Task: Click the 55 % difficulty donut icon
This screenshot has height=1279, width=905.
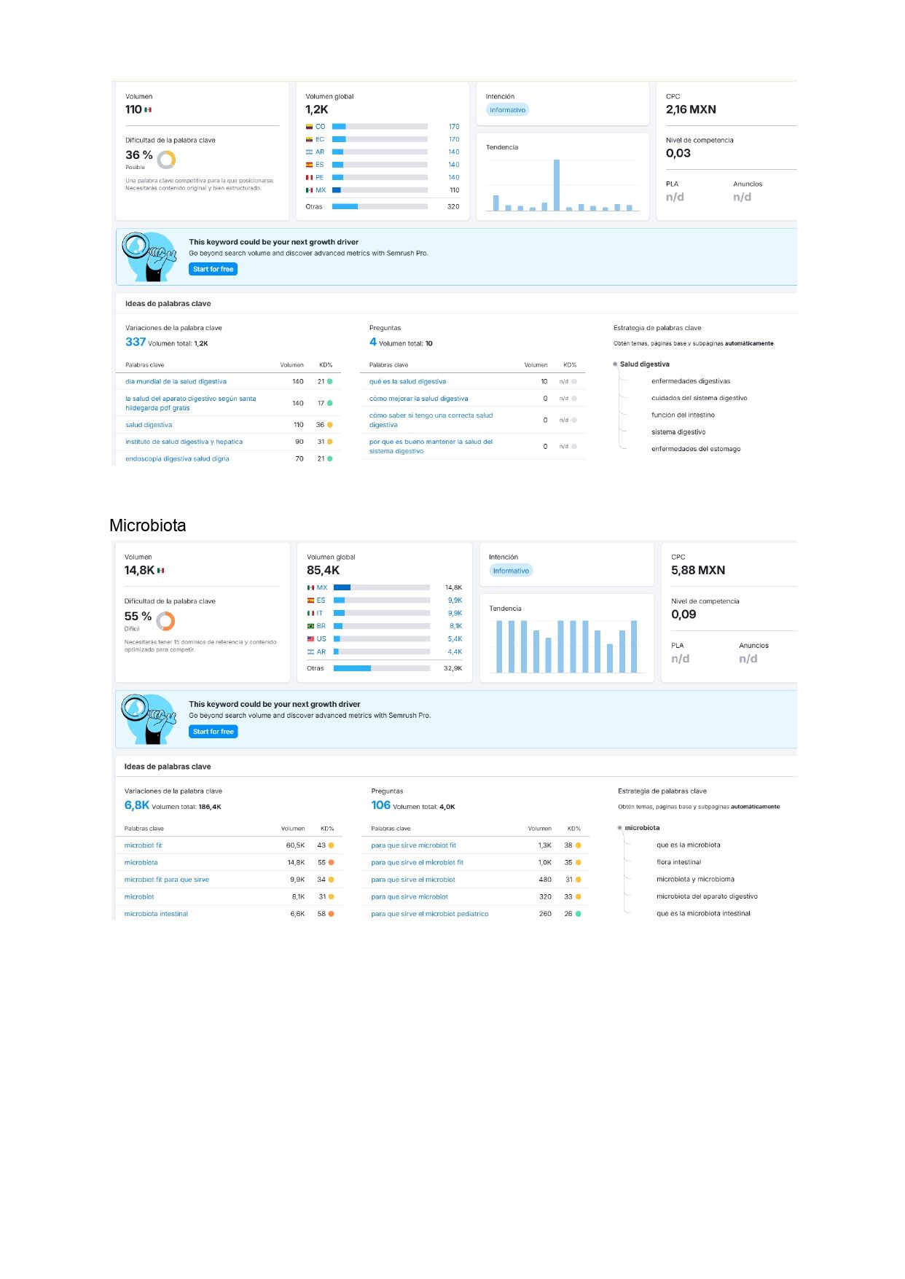Action: coord(165,621)
